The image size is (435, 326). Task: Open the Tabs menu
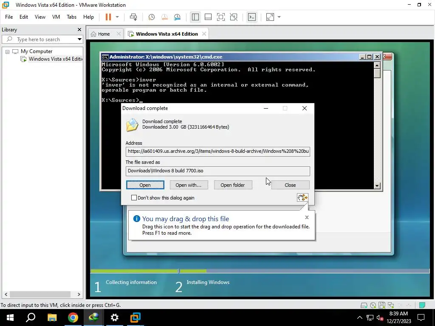pyautogui.click(x=71, y=17)
